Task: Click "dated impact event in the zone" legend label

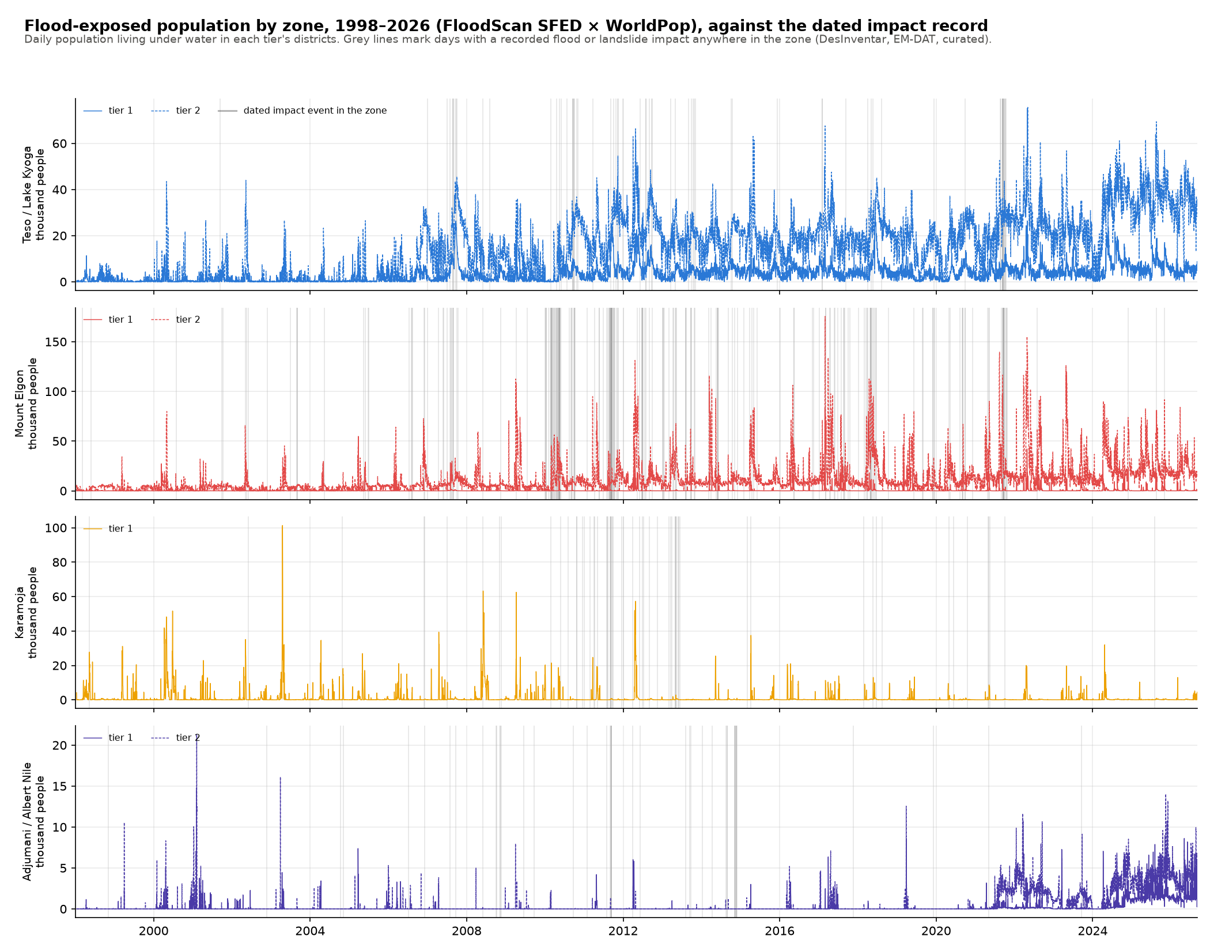Action: point(315,111)
